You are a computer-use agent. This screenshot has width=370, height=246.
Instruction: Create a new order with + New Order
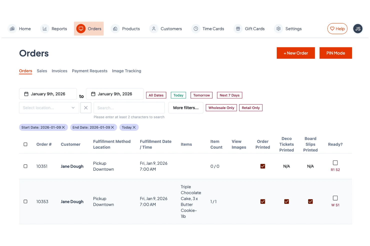click(296, 53)
